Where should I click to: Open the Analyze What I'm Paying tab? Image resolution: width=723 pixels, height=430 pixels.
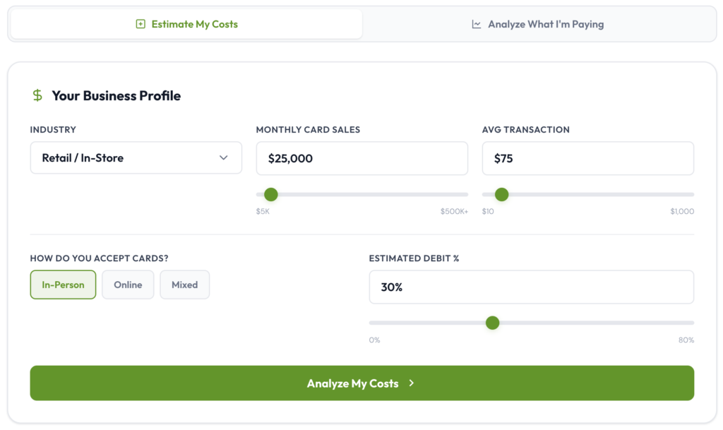pos(538,24)
